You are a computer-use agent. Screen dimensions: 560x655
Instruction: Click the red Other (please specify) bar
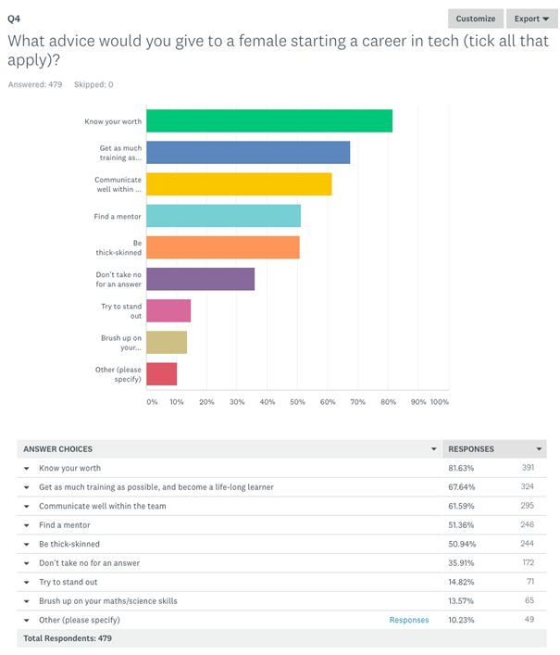click(x=161, y=374)
